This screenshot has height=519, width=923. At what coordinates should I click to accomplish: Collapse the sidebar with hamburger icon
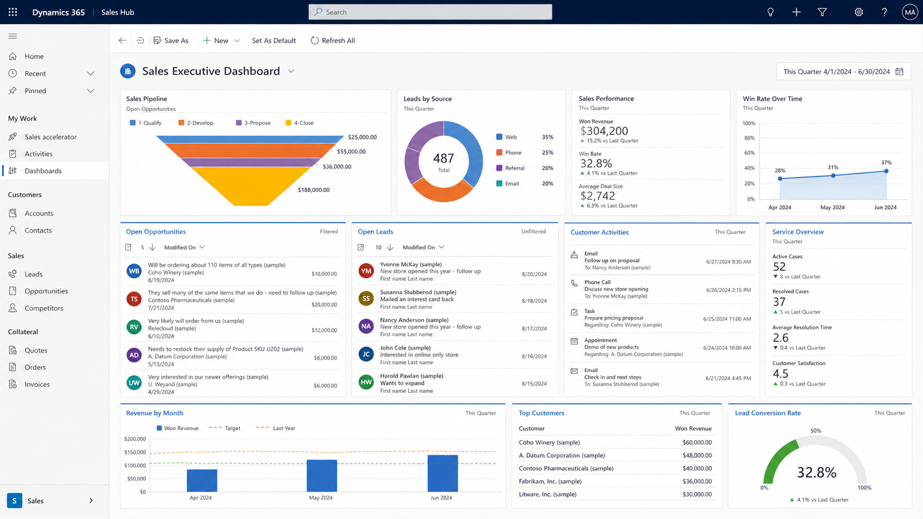[x=13, y=36]
